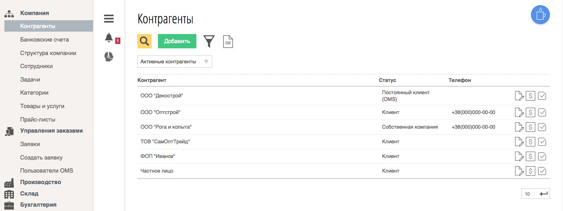Image resolution: width=563 pixels, height=211 pixels.
Task: Click the rows-per-page field showing 10
Action: click(531, 194)
